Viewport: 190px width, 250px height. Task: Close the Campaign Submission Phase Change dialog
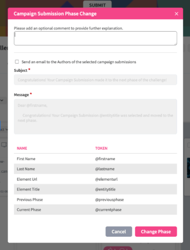point(176,14)
